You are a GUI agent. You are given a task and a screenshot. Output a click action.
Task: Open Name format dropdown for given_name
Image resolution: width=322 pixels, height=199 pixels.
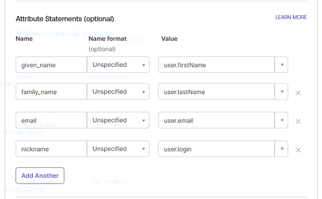pyautogui.click(x=118, y=65)
